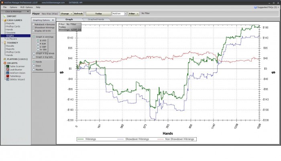Image resolution: width=281 pixels, height=161 pixels.
Task: Click the Hold'em Manager title bar logo
Action: coord(2,2)
